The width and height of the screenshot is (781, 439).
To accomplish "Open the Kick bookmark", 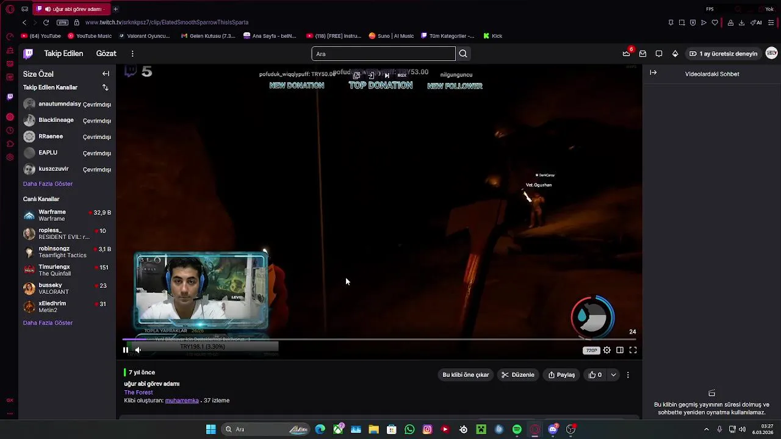I will click(493, 36).
